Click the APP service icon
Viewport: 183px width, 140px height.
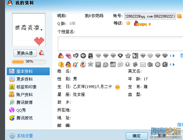coord(113,64)
